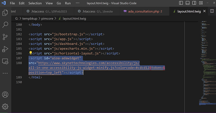Select the layout.html.twig tab
This screenshot has width=216, height=113.
(x=189, y=12)
